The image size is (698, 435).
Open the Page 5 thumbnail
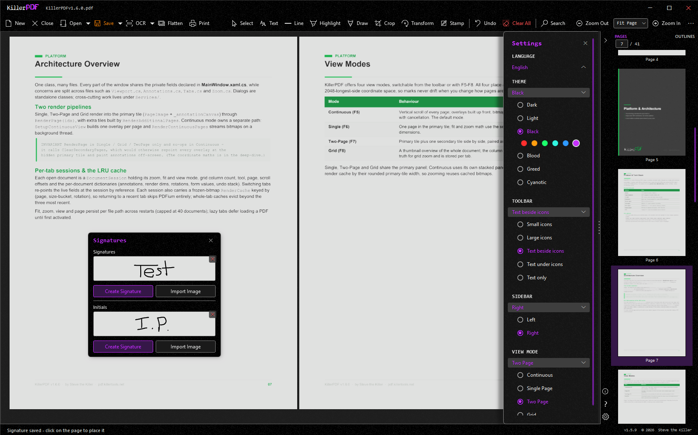point(652,112)
